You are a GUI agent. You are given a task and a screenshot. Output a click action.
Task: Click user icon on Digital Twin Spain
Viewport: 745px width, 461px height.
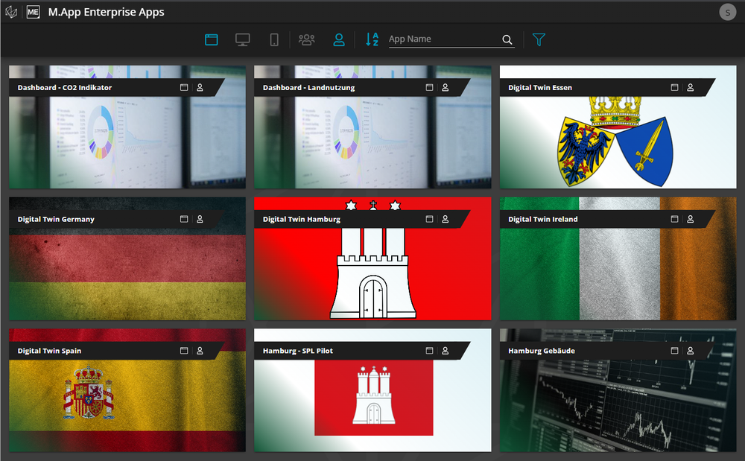click(x=200, y=350)
